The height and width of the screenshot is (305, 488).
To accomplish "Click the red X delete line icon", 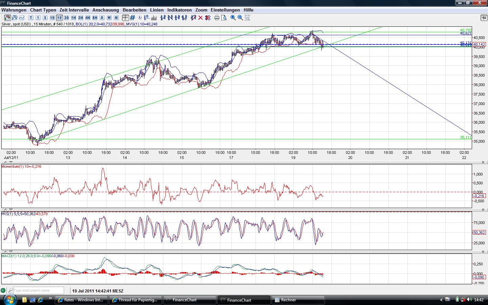I will tap(201, 18).
